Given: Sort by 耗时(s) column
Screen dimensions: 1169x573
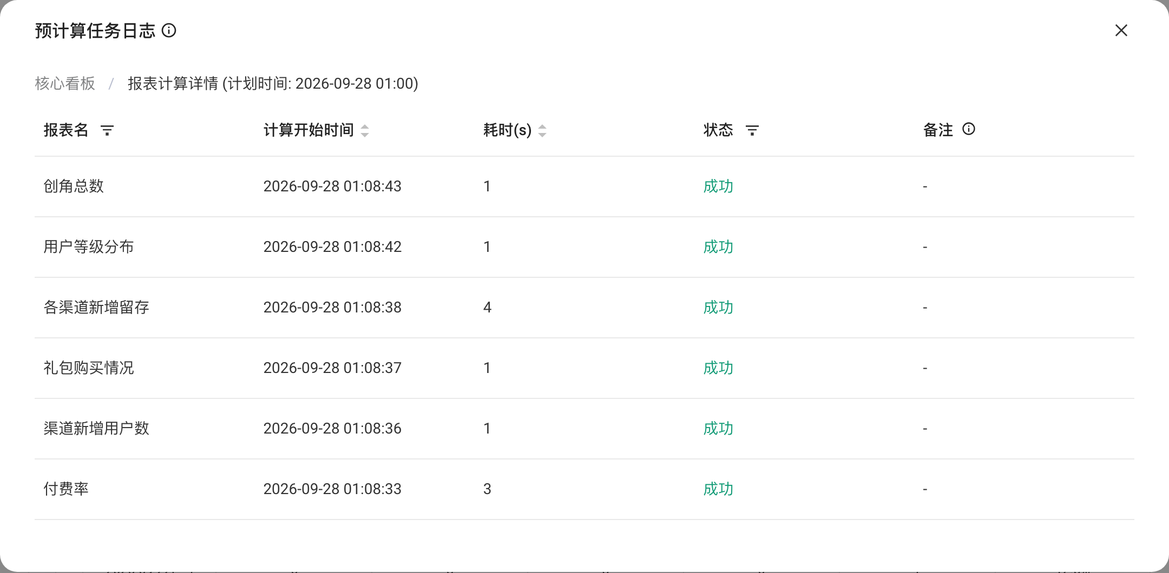Looking at the screenshot, I should pos(542,130).
